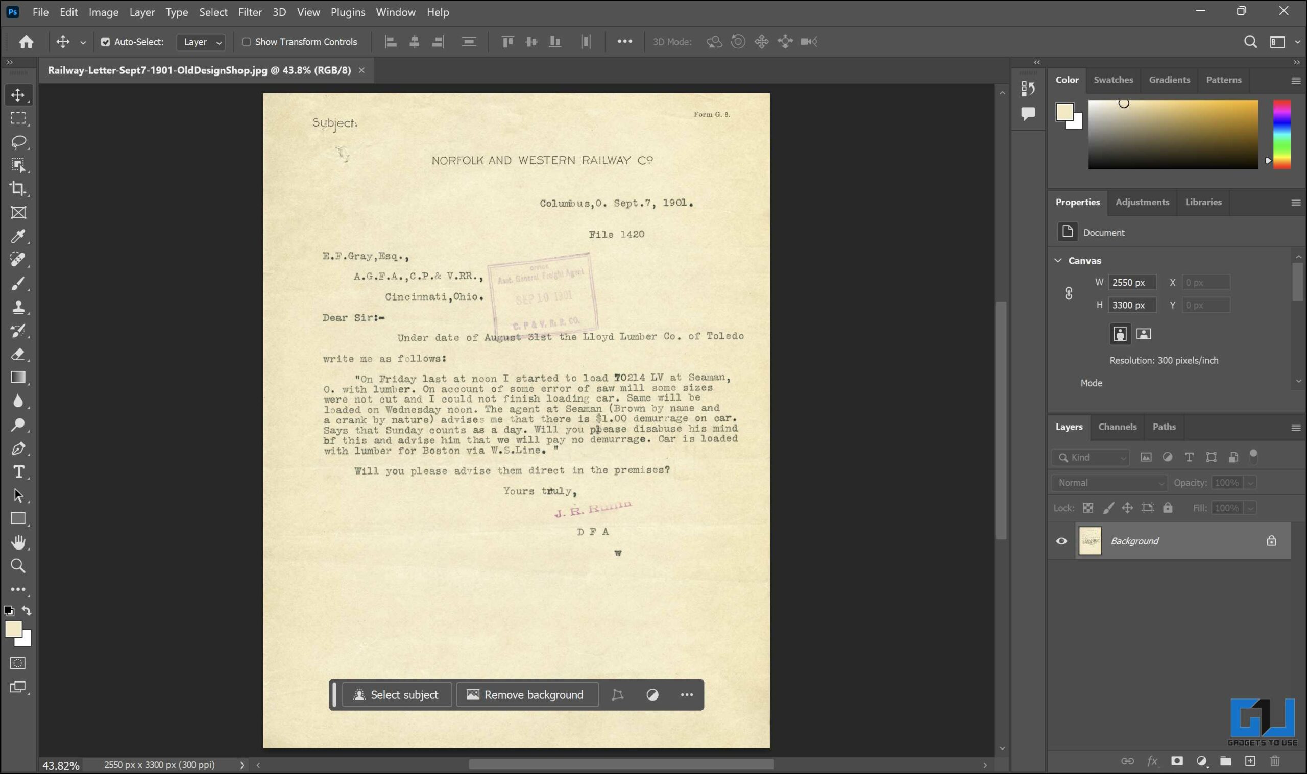Image resolution: width=1307 pixels, height=774 pixels.
Task: Select the Blur tool
Action: click(x=18, y=401)
